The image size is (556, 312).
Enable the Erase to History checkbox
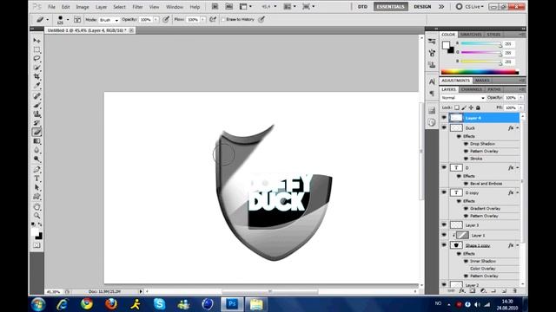pyautogui.click(x=223, y=20)
